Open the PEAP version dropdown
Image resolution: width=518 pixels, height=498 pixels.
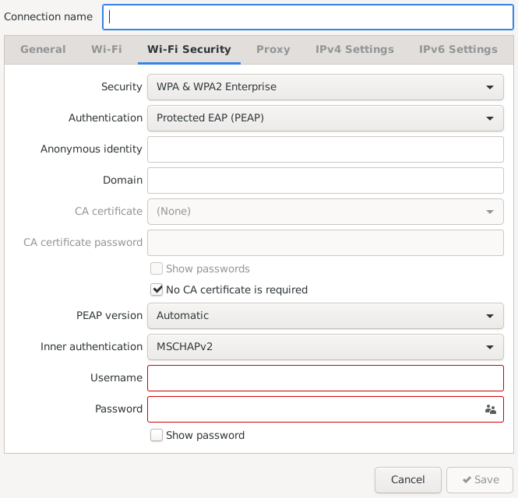pyautogui.click(x=326, y=316)
